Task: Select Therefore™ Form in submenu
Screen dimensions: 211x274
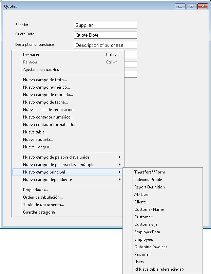Action: [x=162, y=172]
